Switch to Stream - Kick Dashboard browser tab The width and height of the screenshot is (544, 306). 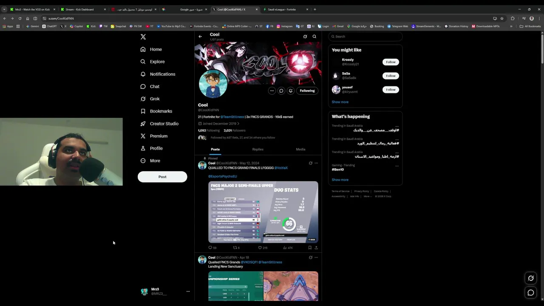tap(82, 9)
